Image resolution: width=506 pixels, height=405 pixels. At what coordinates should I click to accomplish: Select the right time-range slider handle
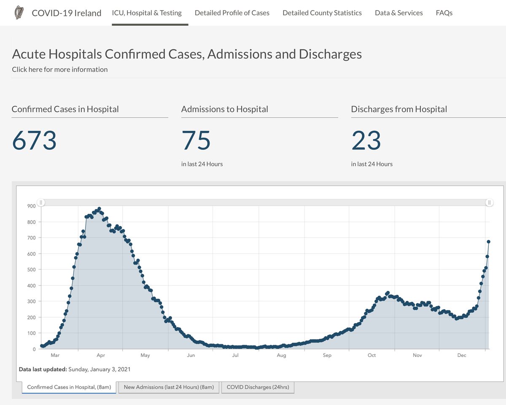coord(490,202)
